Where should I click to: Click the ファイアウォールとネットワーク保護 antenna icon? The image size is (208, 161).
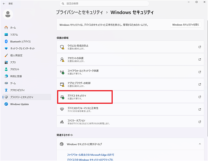62,72
